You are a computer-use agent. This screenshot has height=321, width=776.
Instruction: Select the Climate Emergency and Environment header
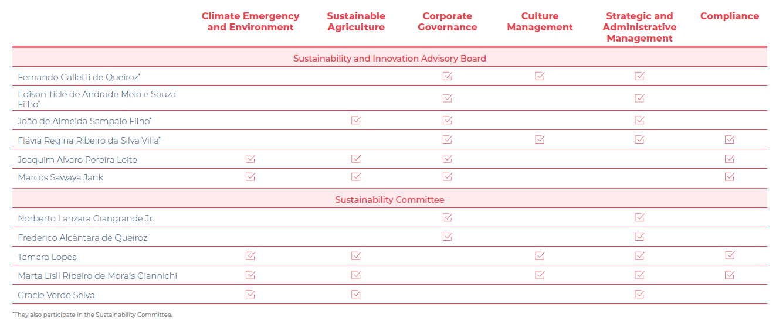click(x=250, y=22)
